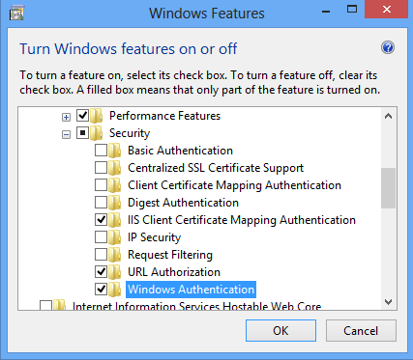Collapse the Security tree node
The height and width of the screenshot is (360, 413).
(66, 134)
